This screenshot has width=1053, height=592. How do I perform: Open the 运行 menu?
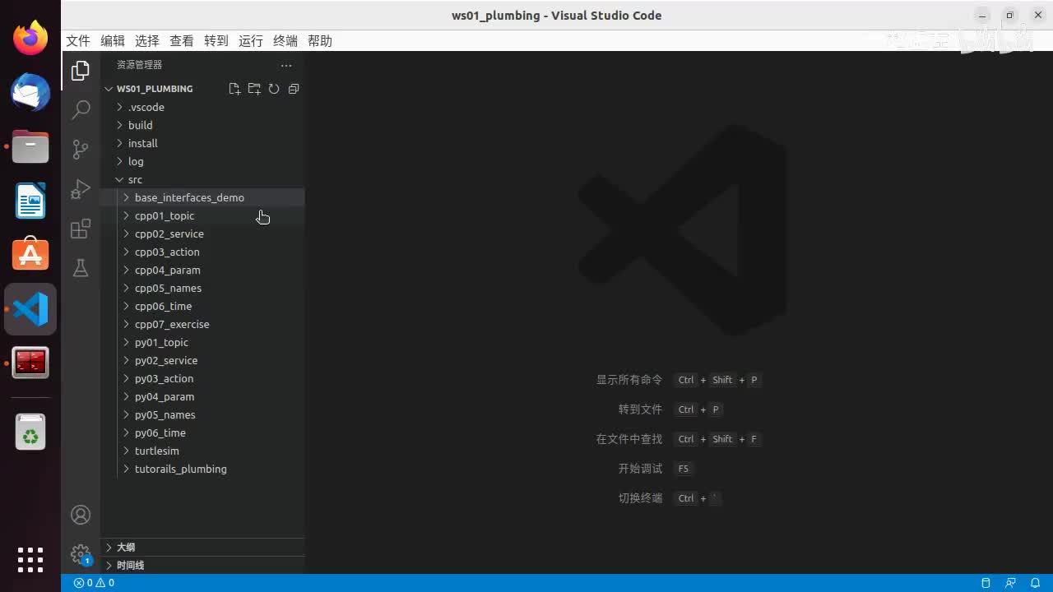251,41
